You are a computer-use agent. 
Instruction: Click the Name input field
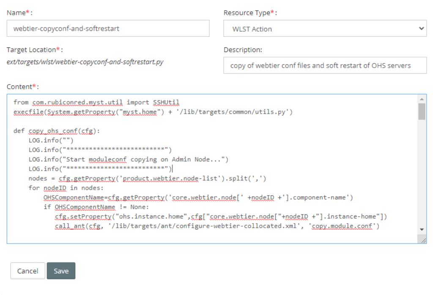click(x=108, y=28)
